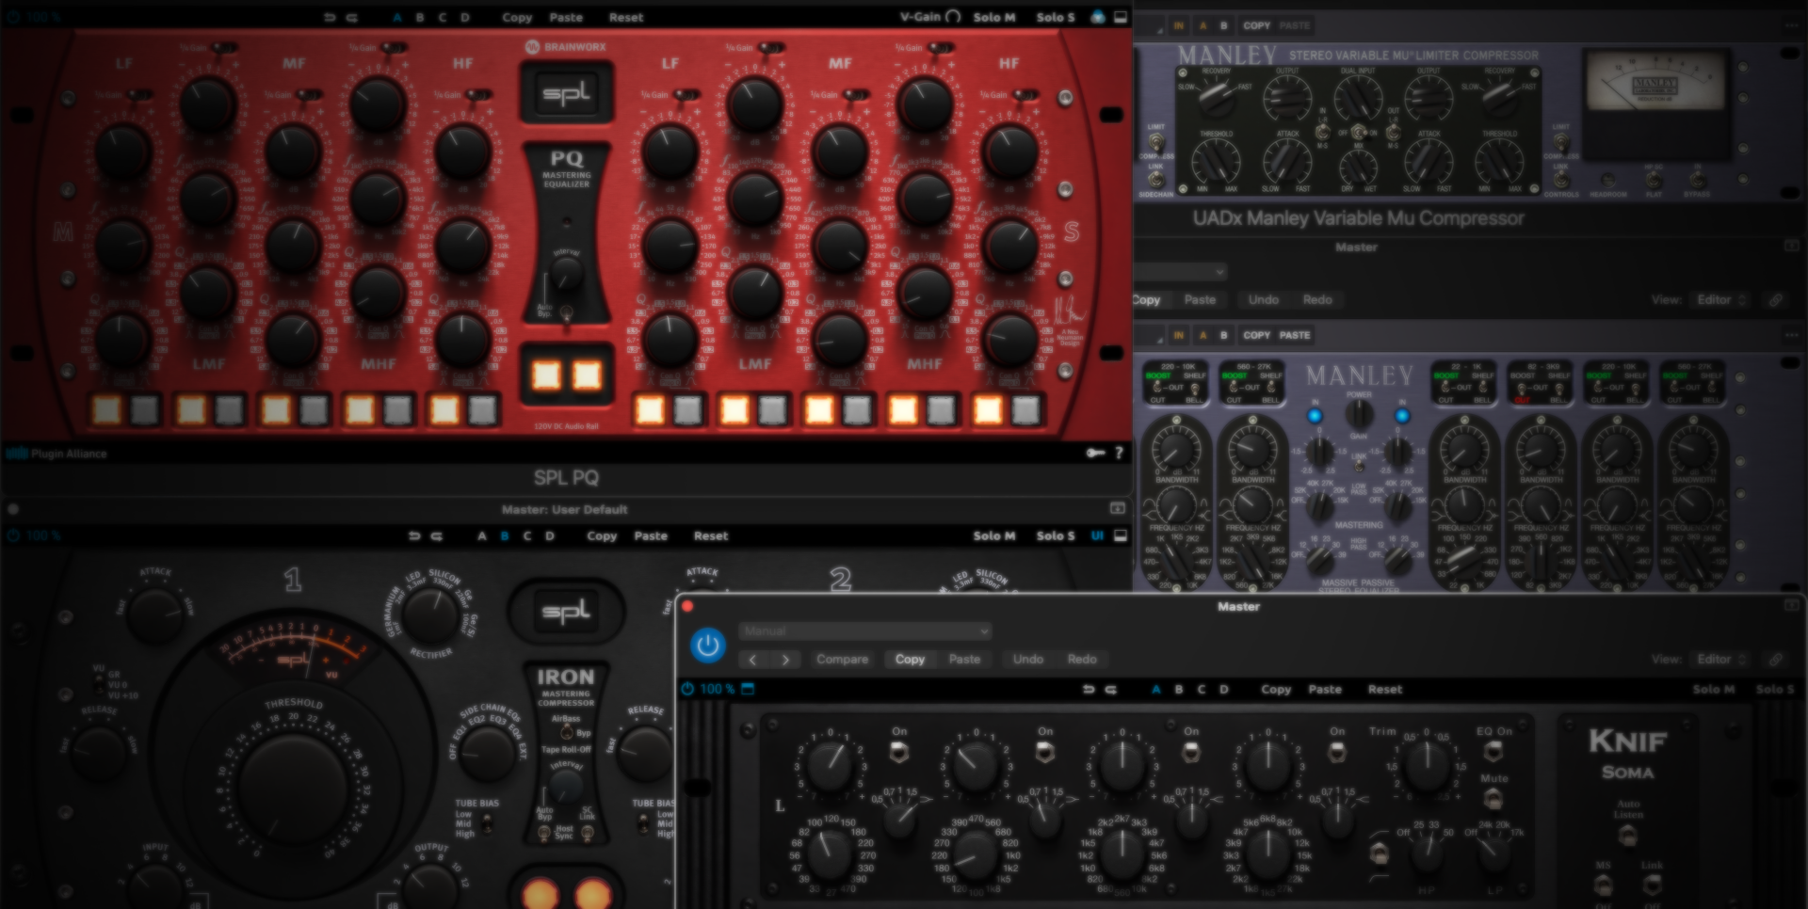Viewport: 1808px width, 909px height.
Task: Click the link chain icon in Knif Soma window
Action: (1775, 659)
